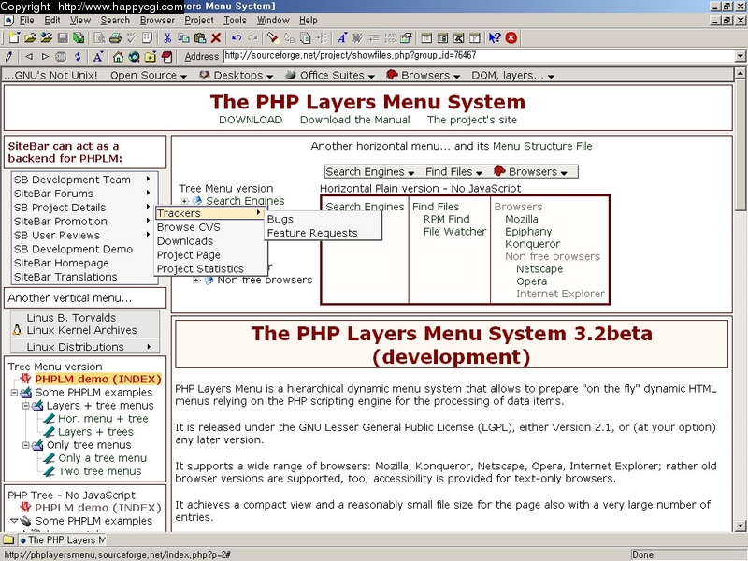
Task: Click the Mozilla link under Browsers
Action: tap(522, 220)
